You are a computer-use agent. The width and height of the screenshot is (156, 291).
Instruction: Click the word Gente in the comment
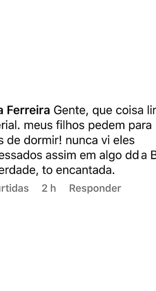(x=71, y=110)
